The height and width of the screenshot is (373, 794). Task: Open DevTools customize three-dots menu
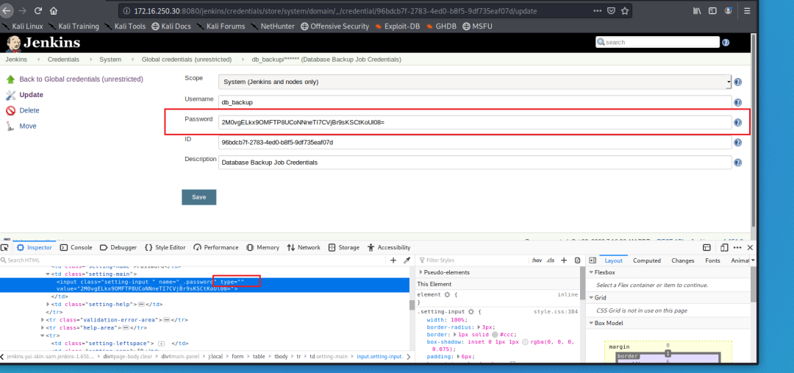click(738, 247)
